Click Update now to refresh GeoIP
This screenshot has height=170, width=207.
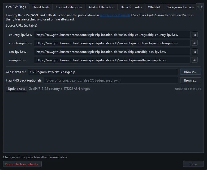point(16,89)
